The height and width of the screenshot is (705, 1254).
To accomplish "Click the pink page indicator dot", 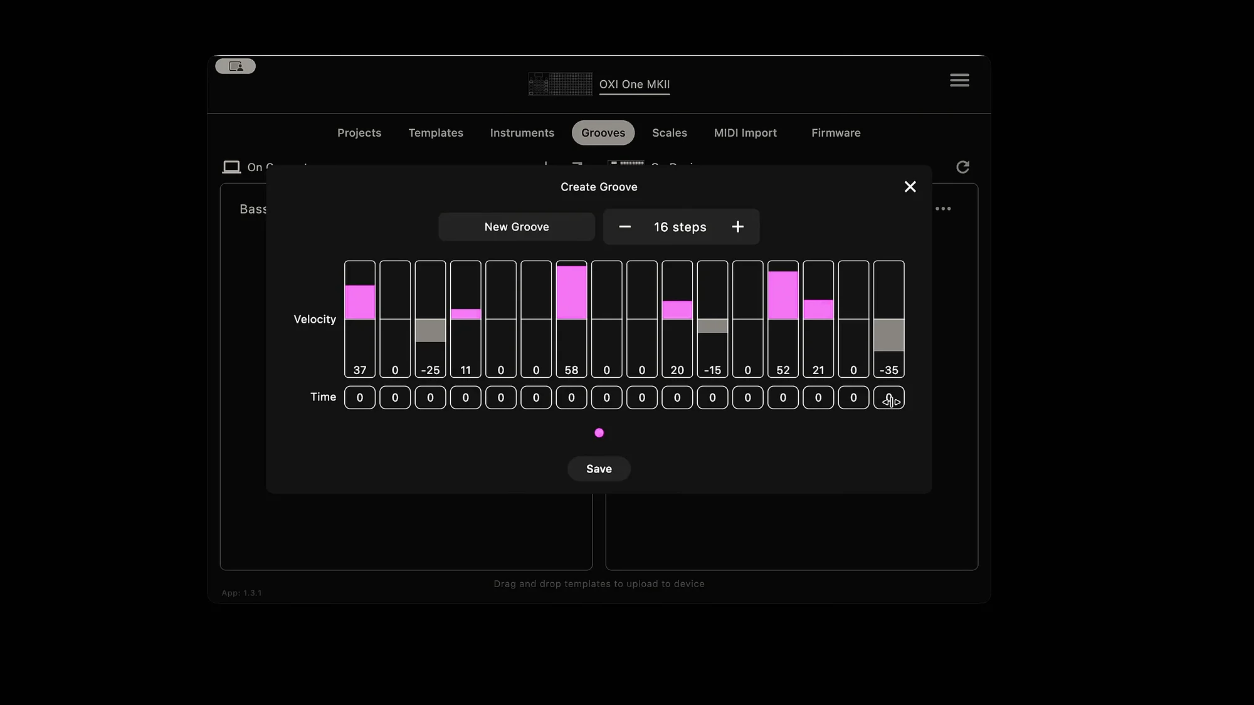I will pos(599,432).
